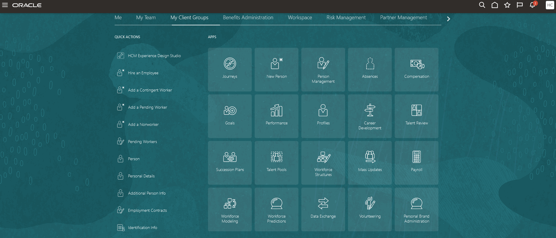Open the Career Development app
556x238 pixels.
(x=370, y=116)
